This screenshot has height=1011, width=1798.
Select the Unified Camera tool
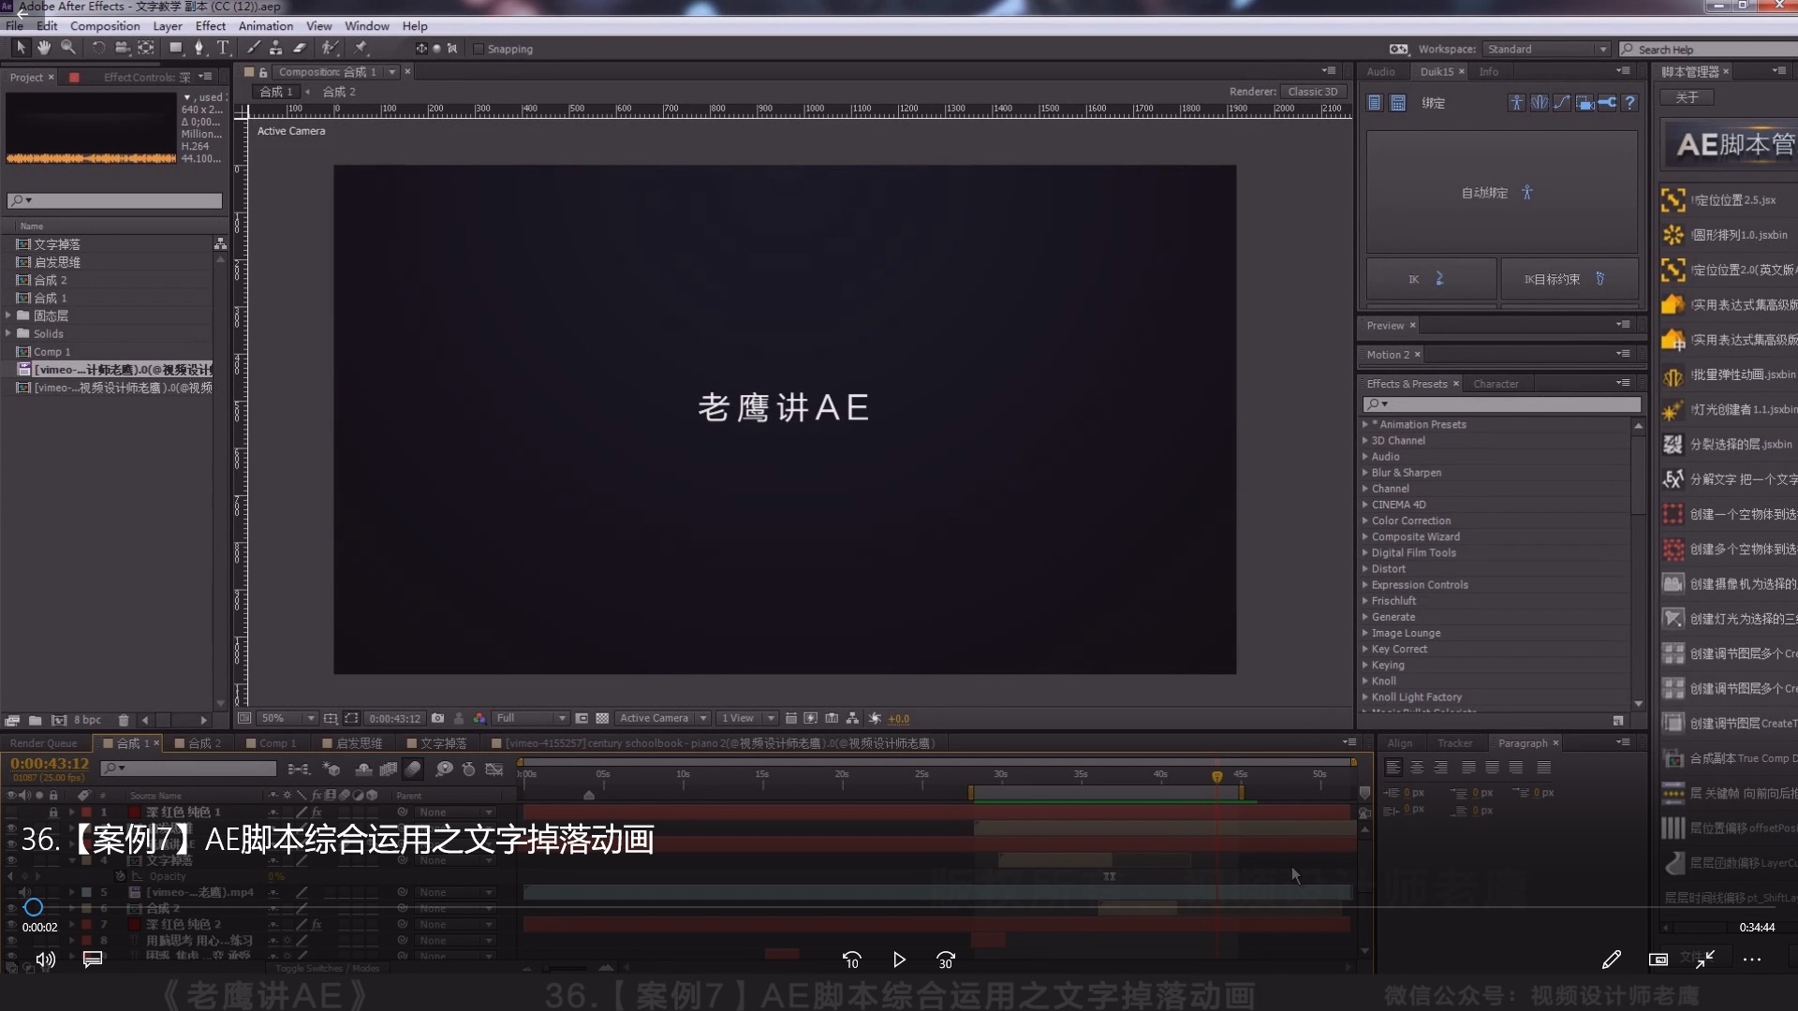click(122, 48)
